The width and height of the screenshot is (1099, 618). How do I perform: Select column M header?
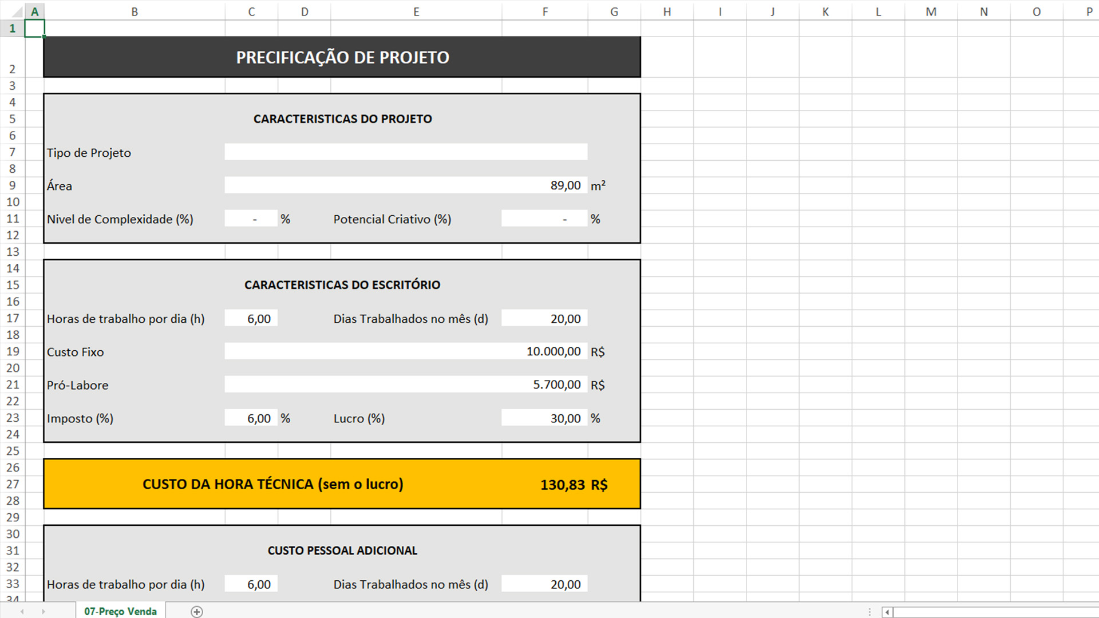coord(931,11)
